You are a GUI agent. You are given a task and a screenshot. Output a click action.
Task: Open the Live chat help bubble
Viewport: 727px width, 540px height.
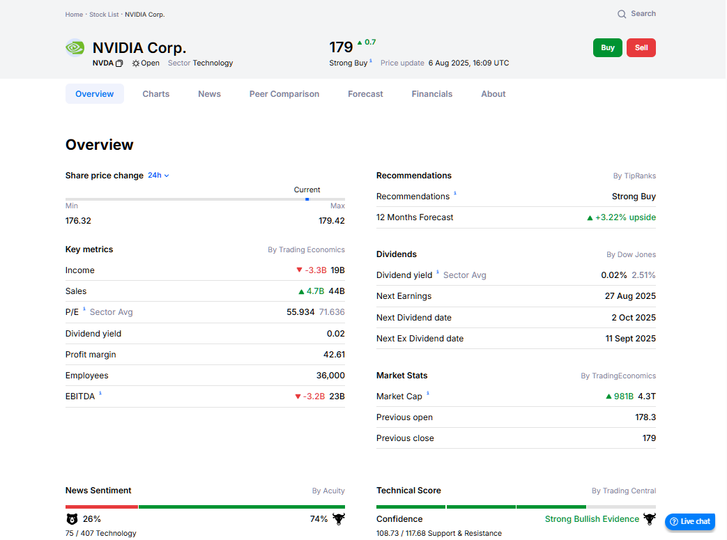[690, 521]
